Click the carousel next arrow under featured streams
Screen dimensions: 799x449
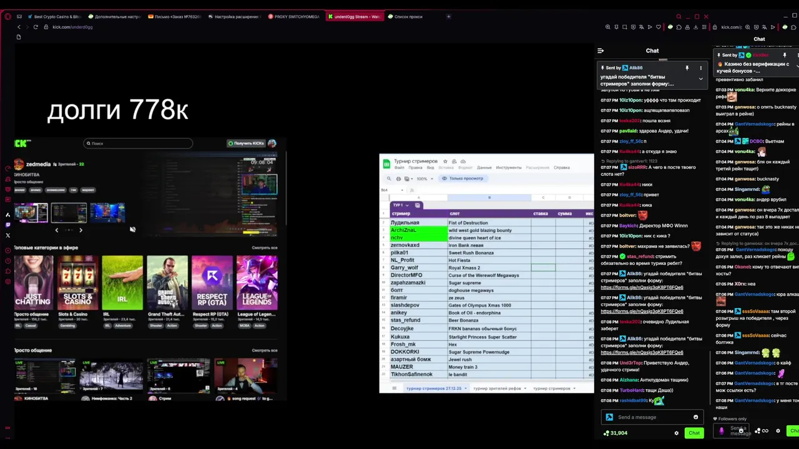[x=81, y=230]
